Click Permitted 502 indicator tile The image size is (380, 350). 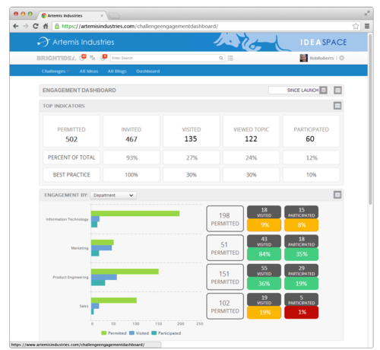coord(71,131)
